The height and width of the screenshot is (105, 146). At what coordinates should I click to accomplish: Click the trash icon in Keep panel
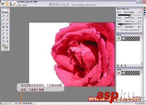[125, 65]
